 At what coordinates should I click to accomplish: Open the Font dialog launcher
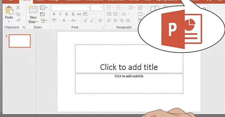click(x=102, y=27)
